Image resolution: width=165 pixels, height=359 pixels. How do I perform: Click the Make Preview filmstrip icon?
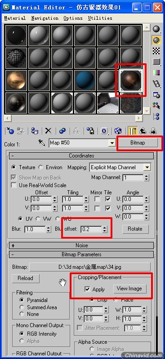pyautogui.click(x=156, y=84)
